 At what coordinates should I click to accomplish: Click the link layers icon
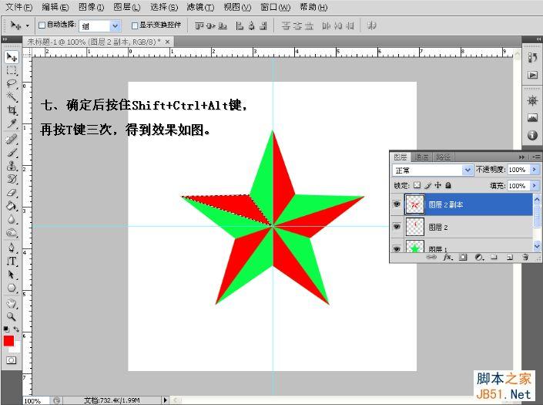pos(431,257)
